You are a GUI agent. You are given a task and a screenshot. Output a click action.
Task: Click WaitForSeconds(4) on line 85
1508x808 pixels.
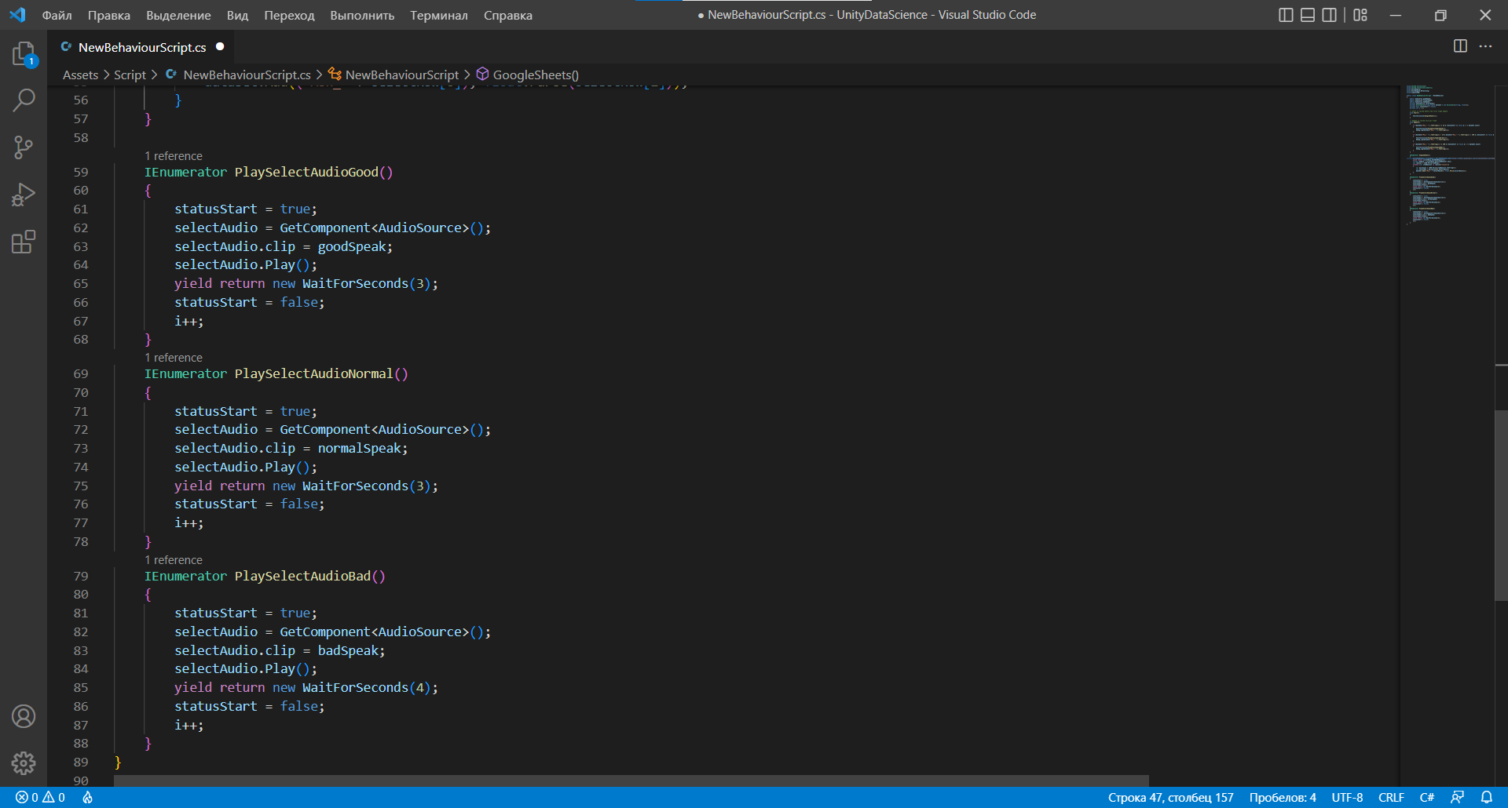pyautogui.click(x=367, y=687)
